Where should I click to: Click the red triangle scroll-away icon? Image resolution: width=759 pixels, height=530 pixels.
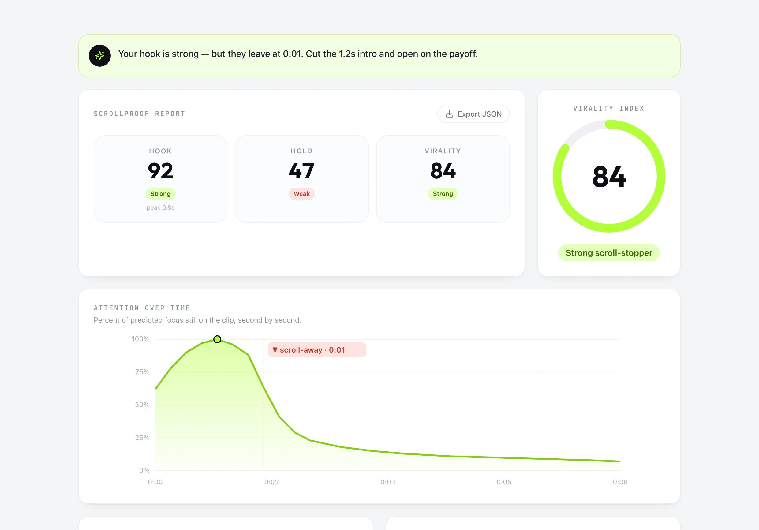(x=275, y=350)
